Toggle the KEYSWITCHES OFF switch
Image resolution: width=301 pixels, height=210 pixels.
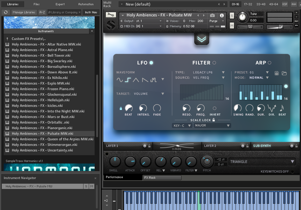click(292, 172)
